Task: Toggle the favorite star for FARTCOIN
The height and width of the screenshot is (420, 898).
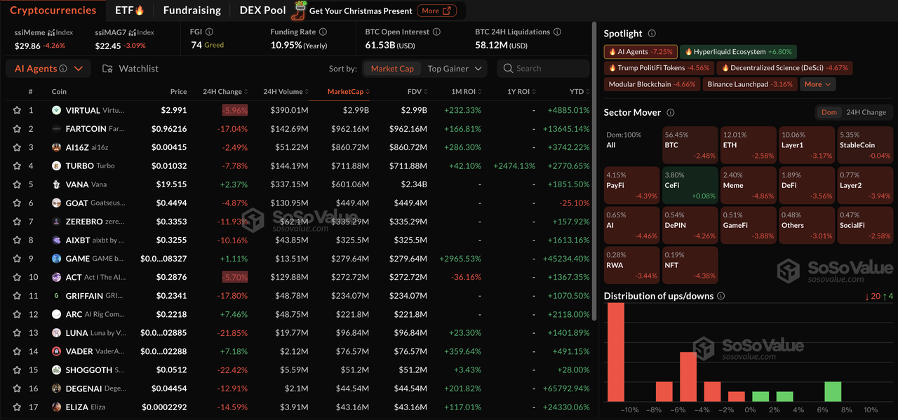Action: click(16, 129)
